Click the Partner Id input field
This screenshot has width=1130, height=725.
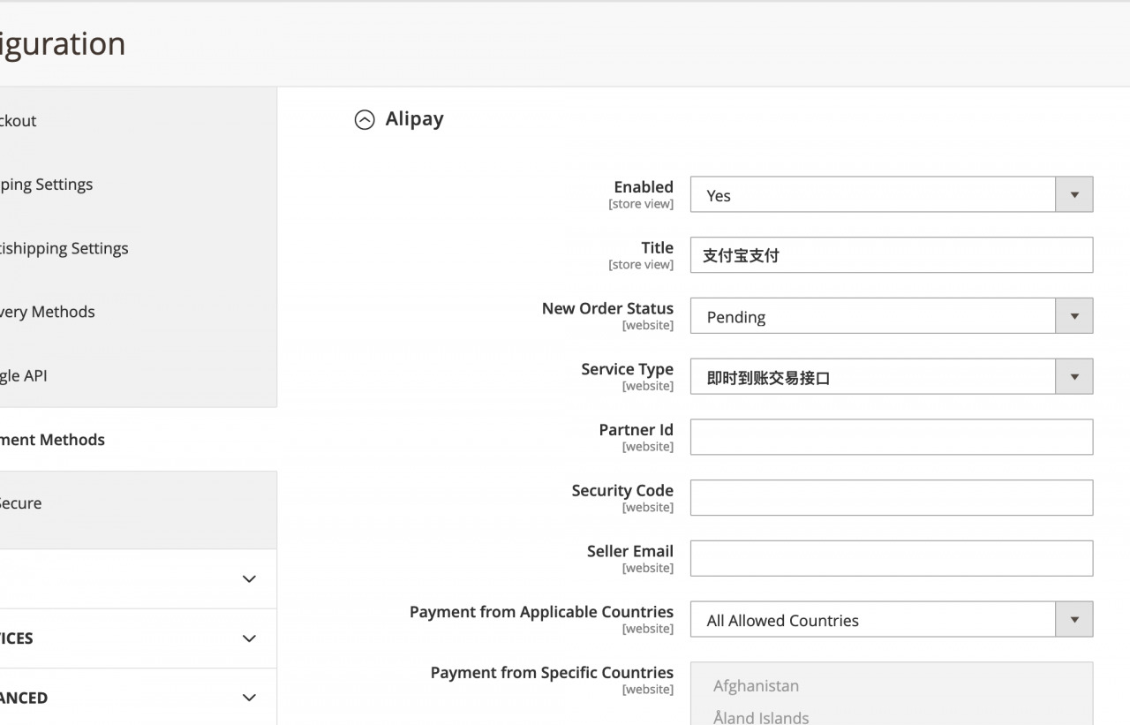click(891, 437)
